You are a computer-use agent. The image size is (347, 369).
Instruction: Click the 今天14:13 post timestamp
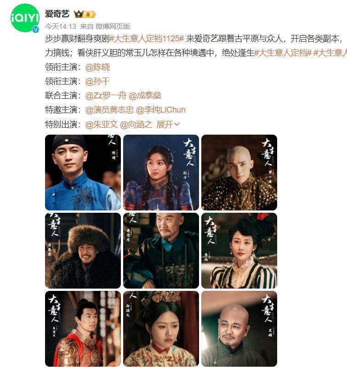click(61, 26)
